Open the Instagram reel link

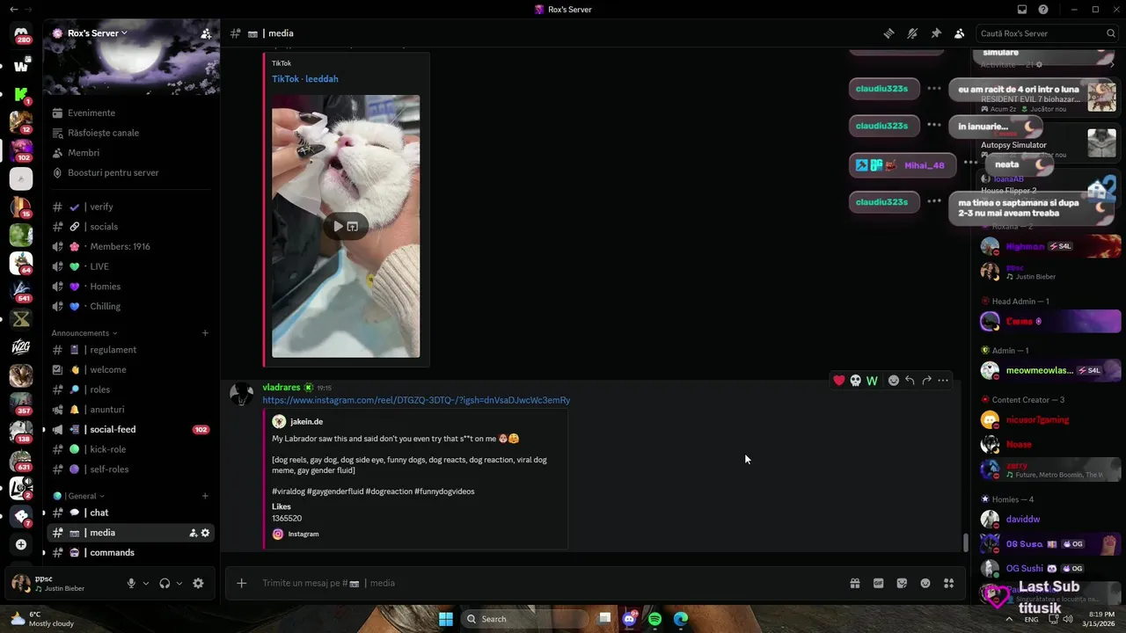coord(416,400)
